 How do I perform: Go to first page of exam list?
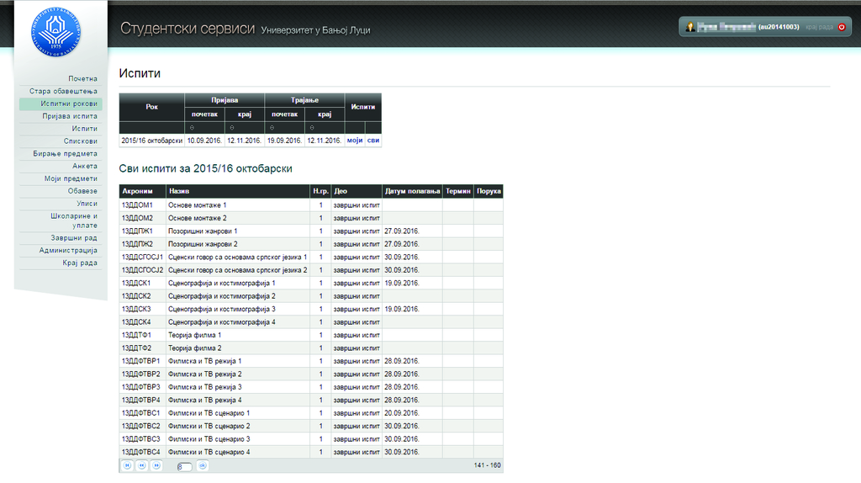[128, 465]
